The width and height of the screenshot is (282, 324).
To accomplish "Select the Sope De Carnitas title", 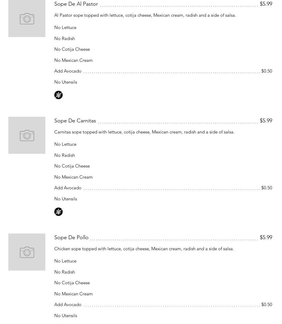I will [x=75, y=121].
